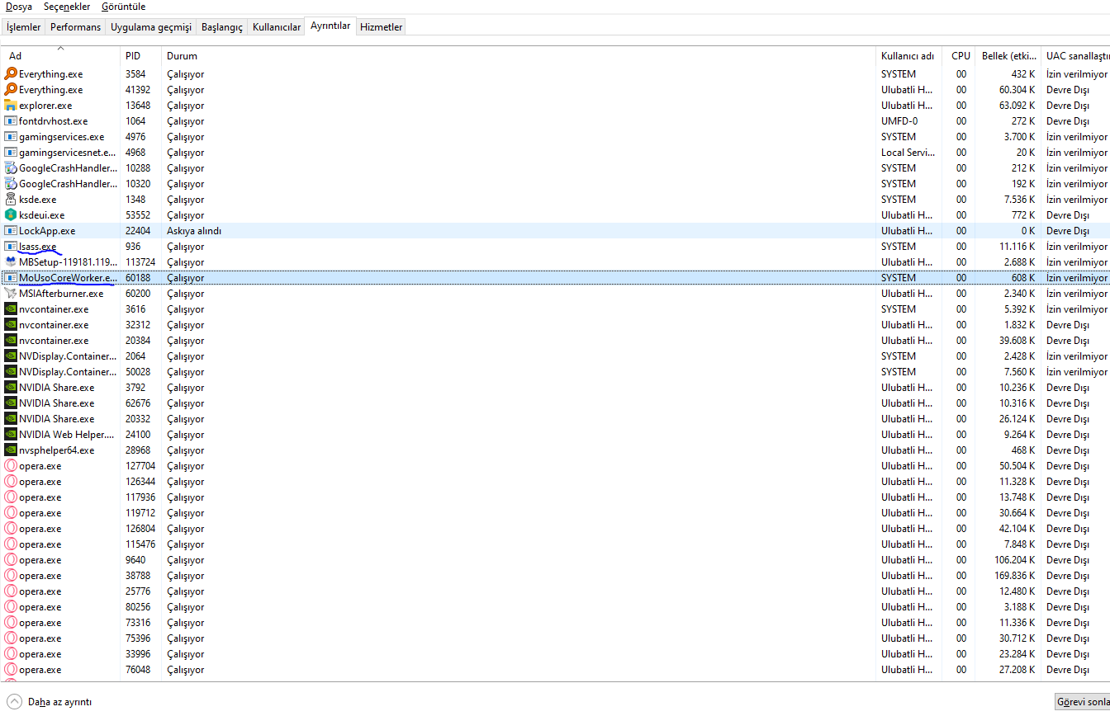1110x716 pixels.
Task: Select the PID cell 60188
Action: (138, 278)
